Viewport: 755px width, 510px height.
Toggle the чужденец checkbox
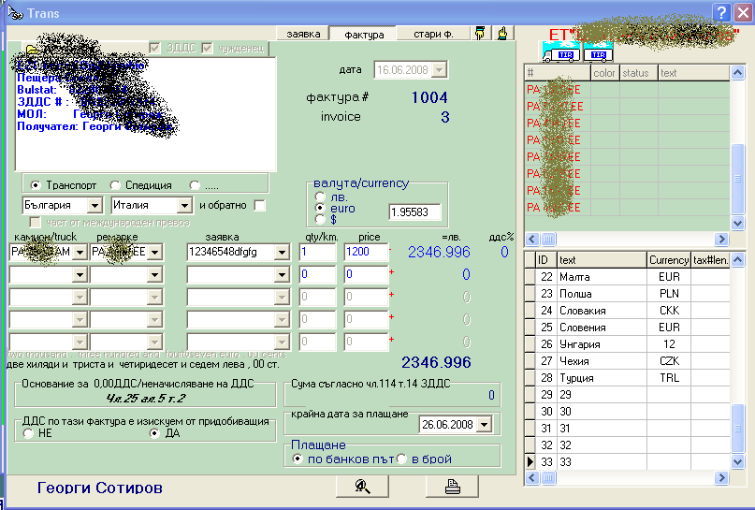coord(207,48)
